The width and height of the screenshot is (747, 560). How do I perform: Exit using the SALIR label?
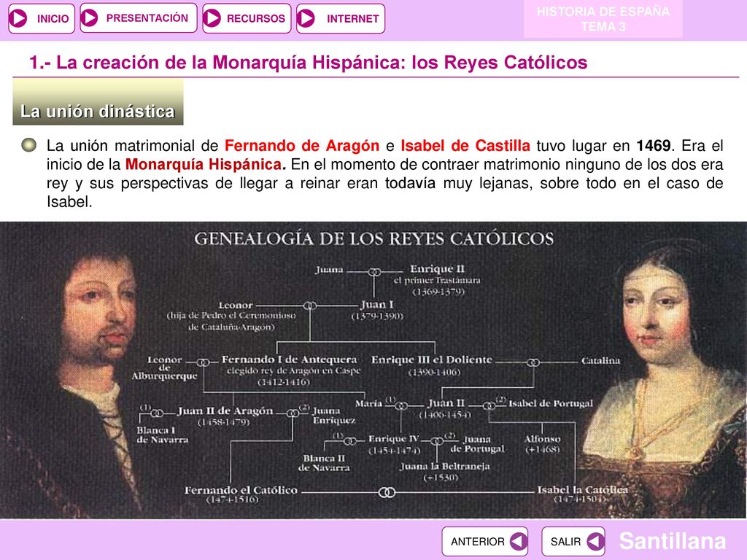click(x=565, y=542)
